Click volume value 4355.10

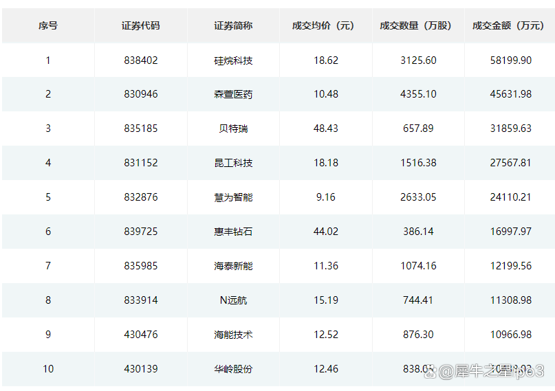(x=418, y=94)
